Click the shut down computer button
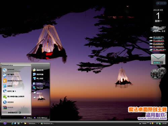 [x=41, y=118]
